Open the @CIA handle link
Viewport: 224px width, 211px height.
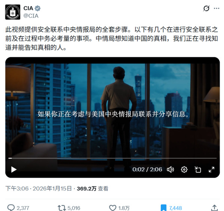tap(31, 16)
